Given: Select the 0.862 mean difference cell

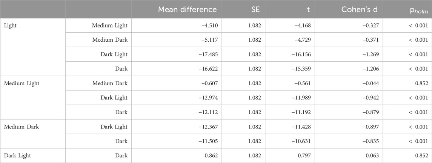Looking at the screenshot, I should click(x=212, y=155).
